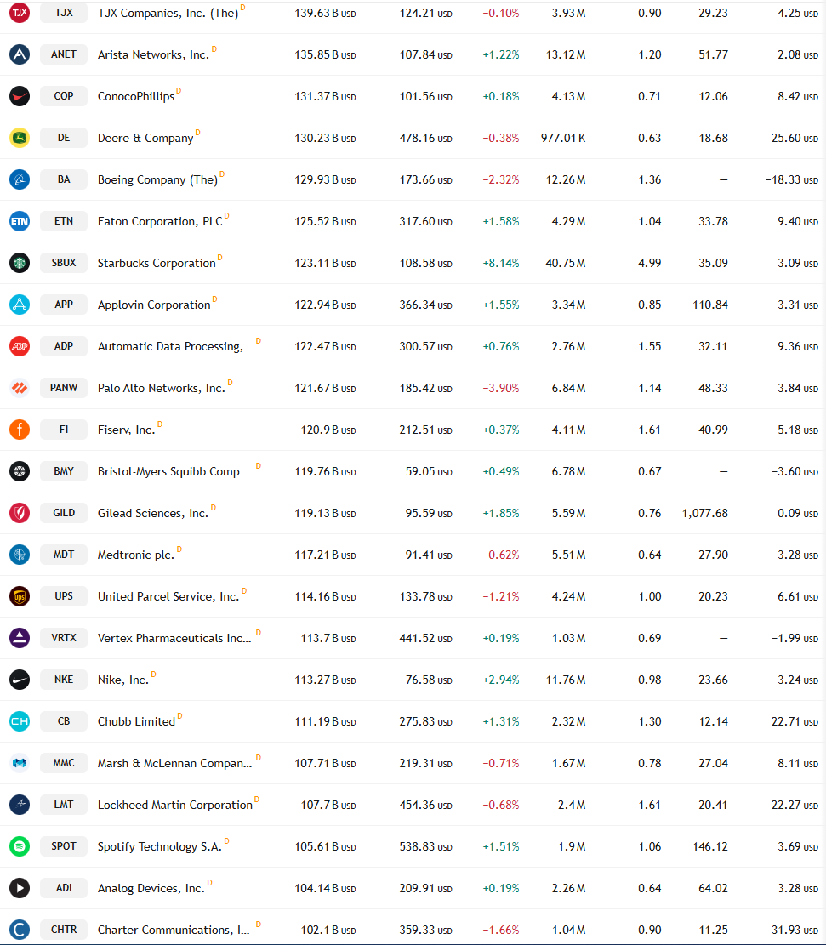Image resolution: width=826 pixels, height=945 pixels.
Task: Click the Deere & Company logo icon
Action: coord(20,138)
